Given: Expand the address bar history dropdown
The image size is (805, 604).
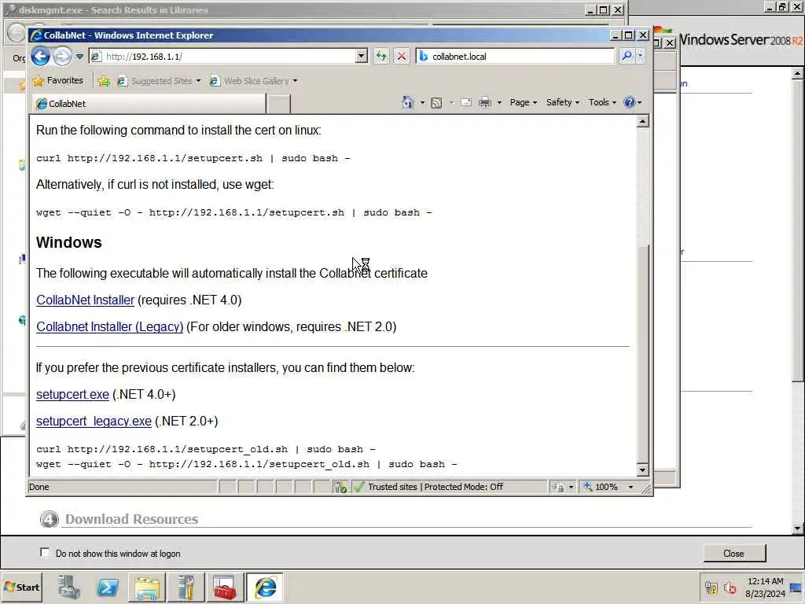Looking at the screenshot, I should (362, 56).
